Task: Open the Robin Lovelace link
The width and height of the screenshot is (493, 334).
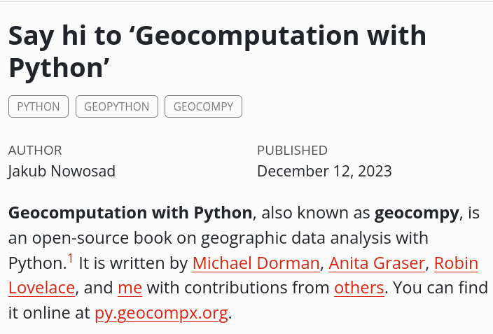Action: point(456,263)
